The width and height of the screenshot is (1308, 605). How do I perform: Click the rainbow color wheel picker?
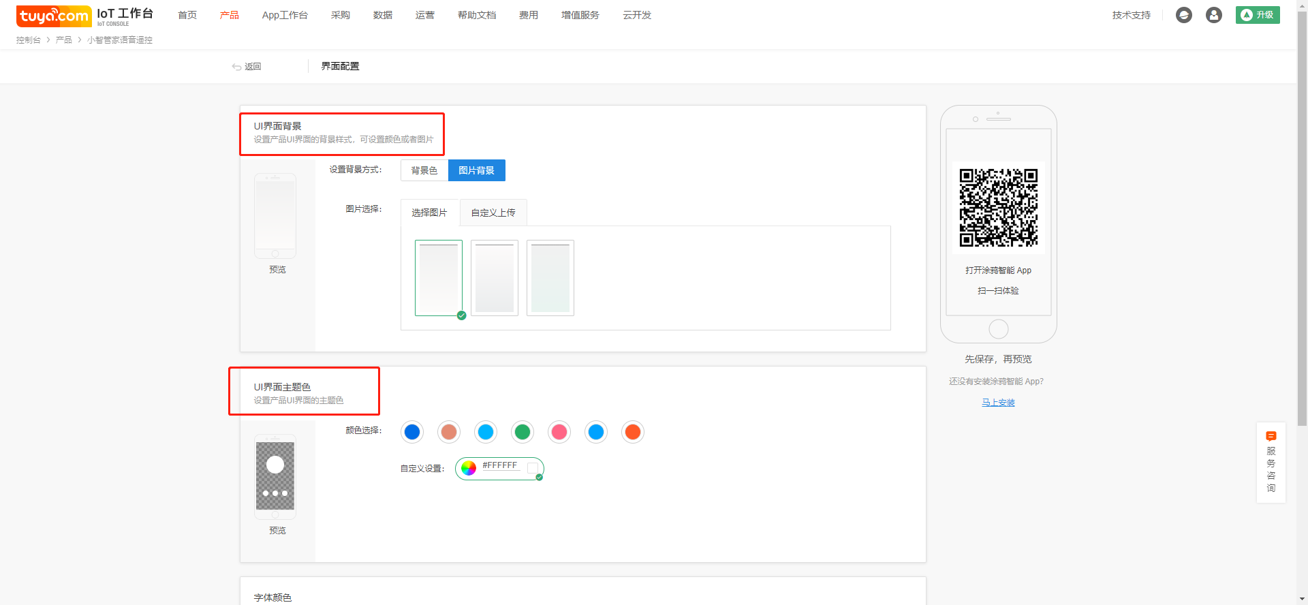[x=469, y=468]
